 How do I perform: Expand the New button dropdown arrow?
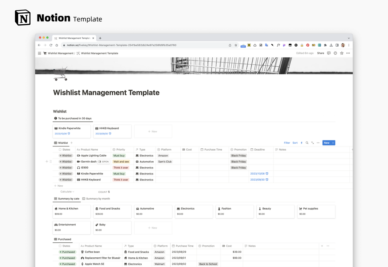click(333, 143)
